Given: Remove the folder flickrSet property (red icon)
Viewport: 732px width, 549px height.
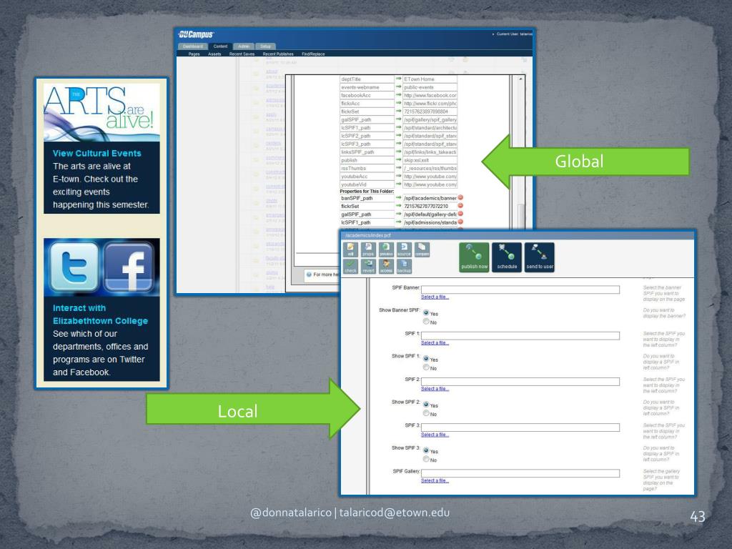Looking at the screenshot, I should 460,205.
